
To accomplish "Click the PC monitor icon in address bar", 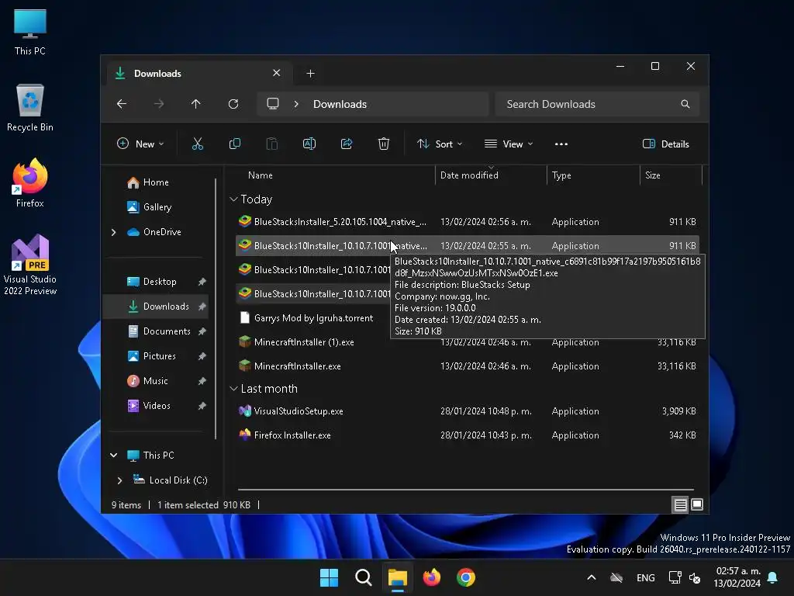I will (273, 104).
